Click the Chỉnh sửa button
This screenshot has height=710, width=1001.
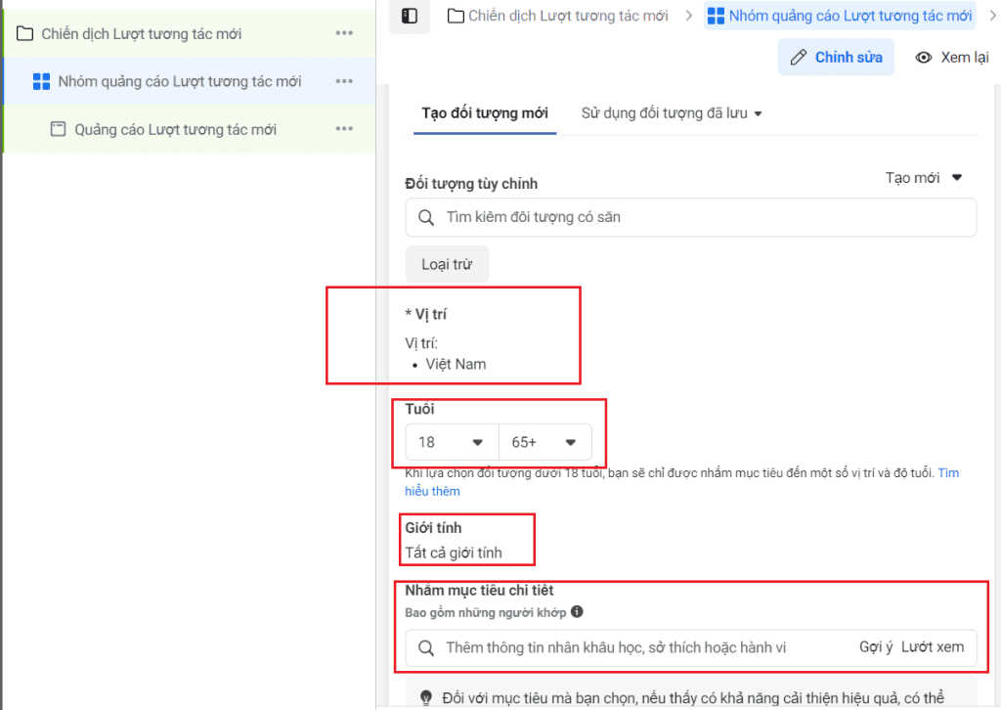click(x=835, y=58)
